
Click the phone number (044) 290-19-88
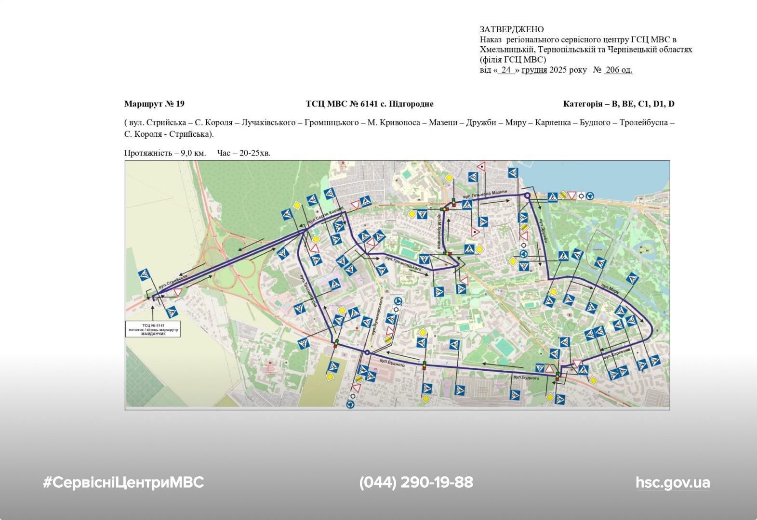click(416, 482)
